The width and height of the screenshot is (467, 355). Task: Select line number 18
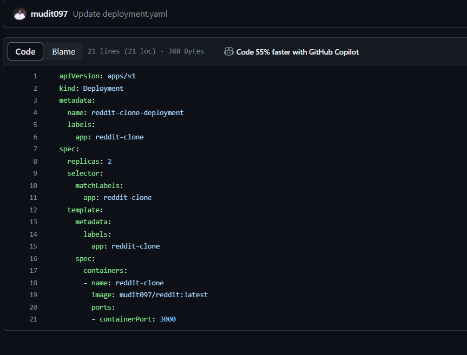click(x=34, y=283)
